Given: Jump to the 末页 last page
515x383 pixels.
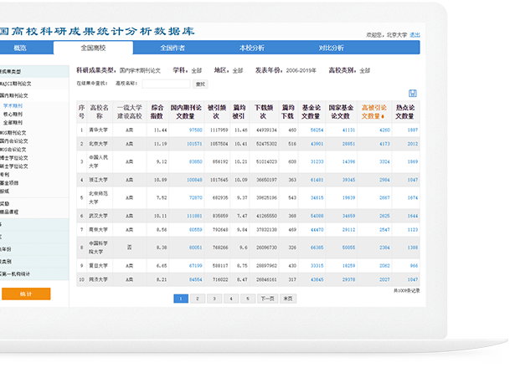Looking at the screenshot, I should point(288,299).
